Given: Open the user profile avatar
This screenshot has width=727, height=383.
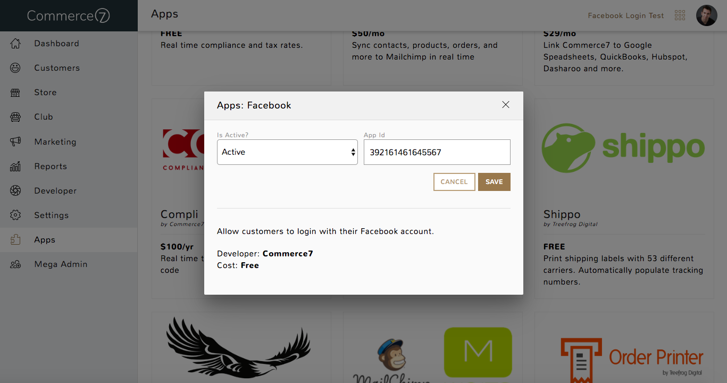Looking at the screenshot, I should tap(707, 15).
